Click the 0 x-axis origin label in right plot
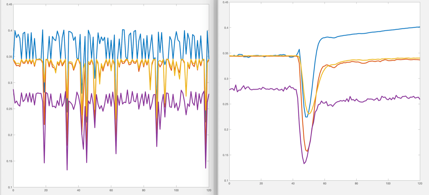 [229, 184]
